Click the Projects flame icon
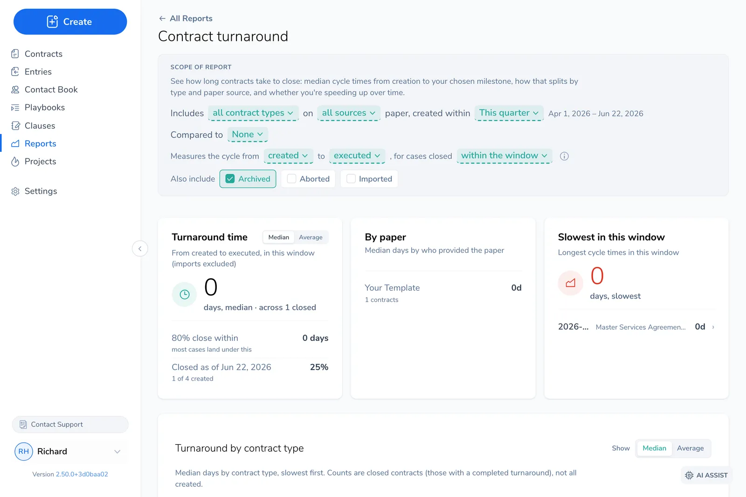 click(x=15, y=162)
